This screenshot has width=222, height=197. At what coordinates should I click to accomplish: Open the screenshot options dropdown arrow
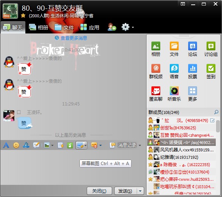click(85, 145)
